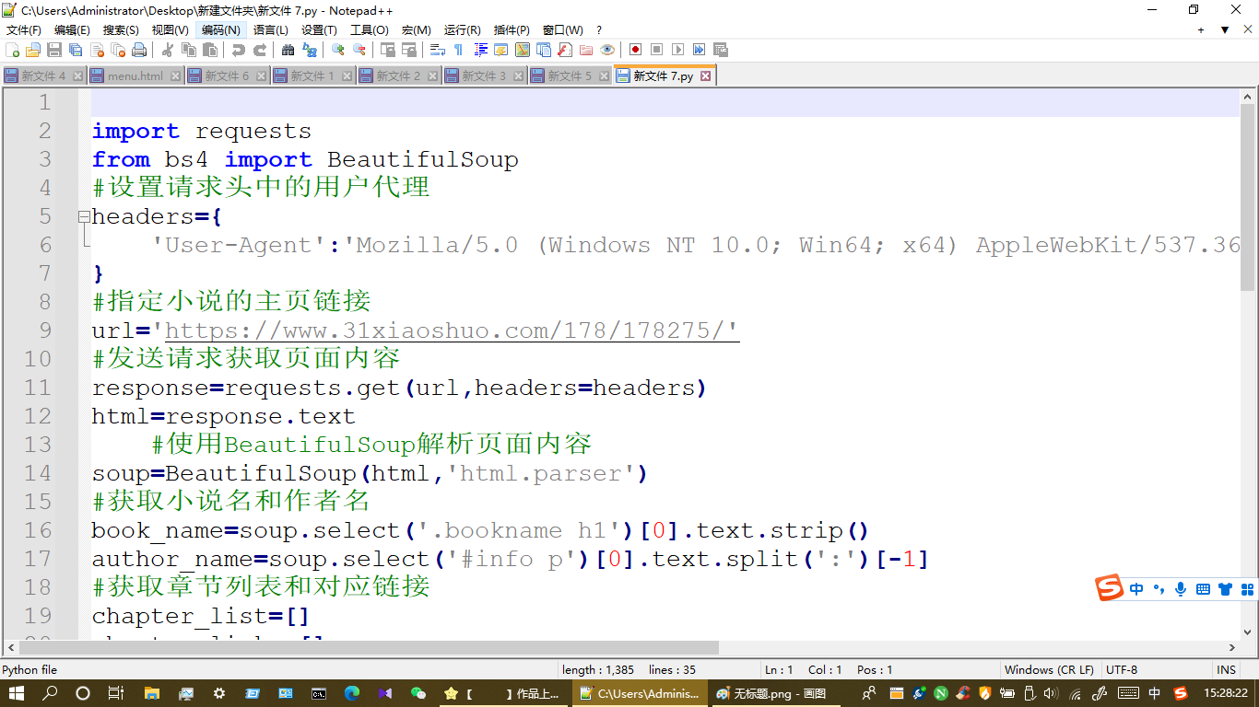
Task: Run macro multiple times icon
Action: point(699,50)
